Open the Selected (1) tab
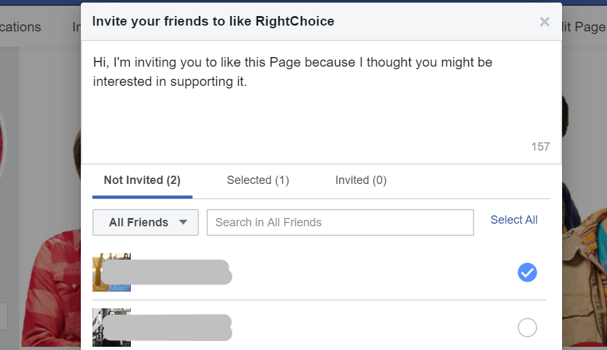 tap(258, 180)
